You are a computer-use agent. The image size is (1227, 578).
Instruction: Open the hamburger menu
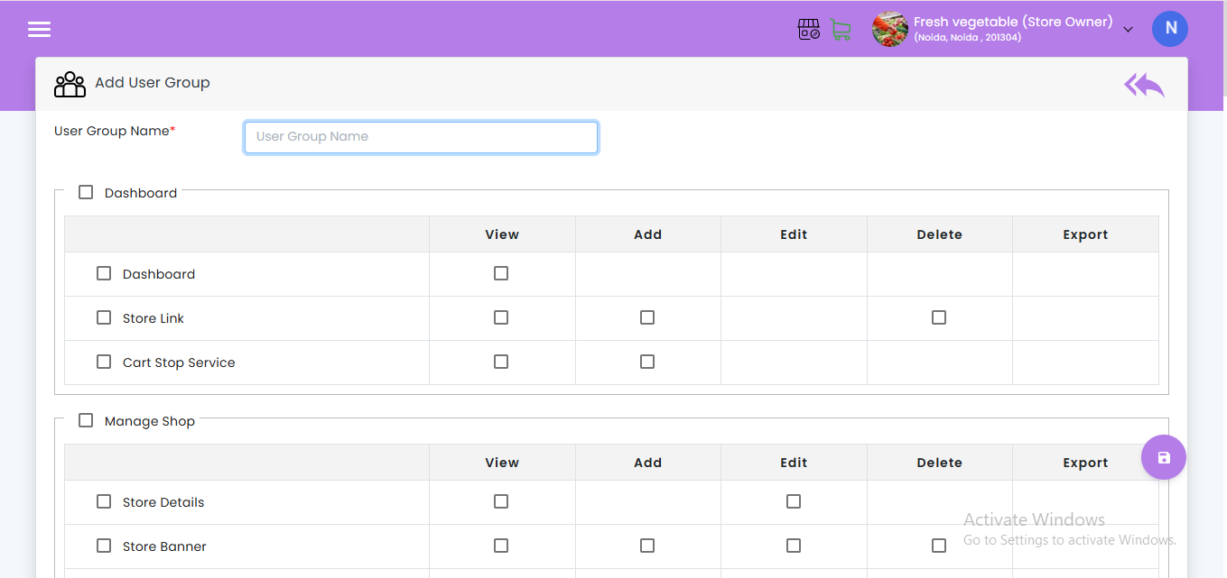(39, 30)
